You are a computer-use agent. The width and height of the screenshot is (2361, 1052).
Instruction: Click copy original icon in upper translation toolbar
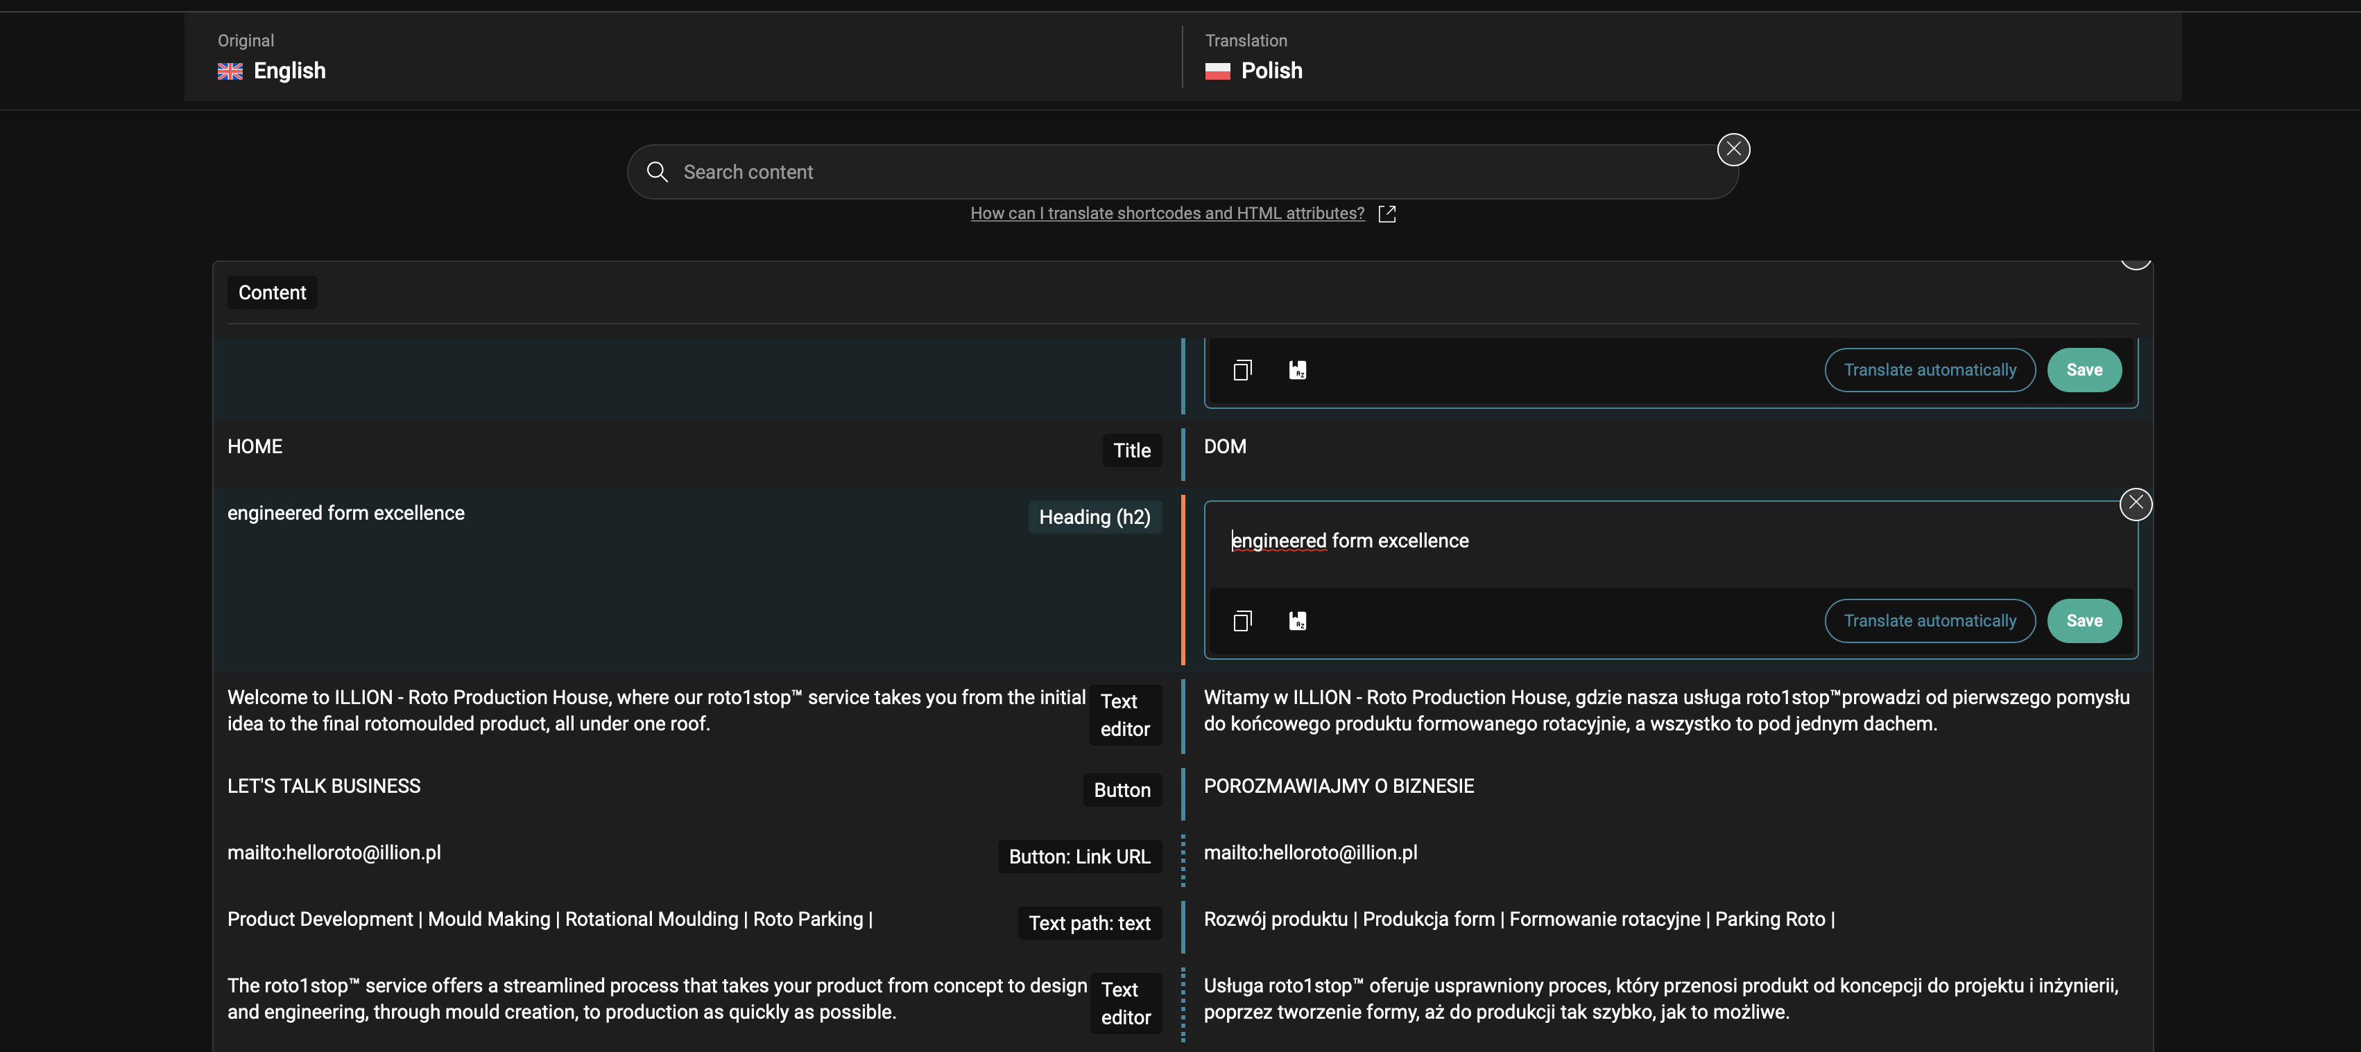[x=1242, y=370]
